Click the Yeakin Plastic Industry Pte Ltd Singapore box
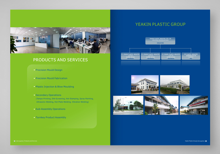Viewport: 220px width, 154px height. click(x=160, y=41)
